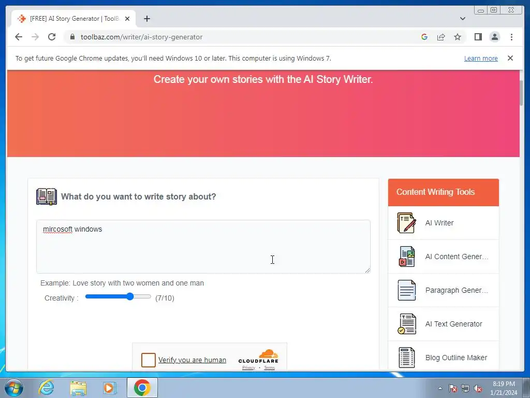The width and height of the screenshot is (530, 398).
Task: Click the (7/10) creativity value
Action: [165, 298]
